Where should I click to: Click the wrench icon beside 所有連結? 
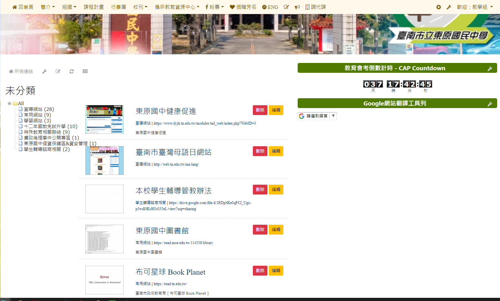pyautogui.click(x=44, y=72)
